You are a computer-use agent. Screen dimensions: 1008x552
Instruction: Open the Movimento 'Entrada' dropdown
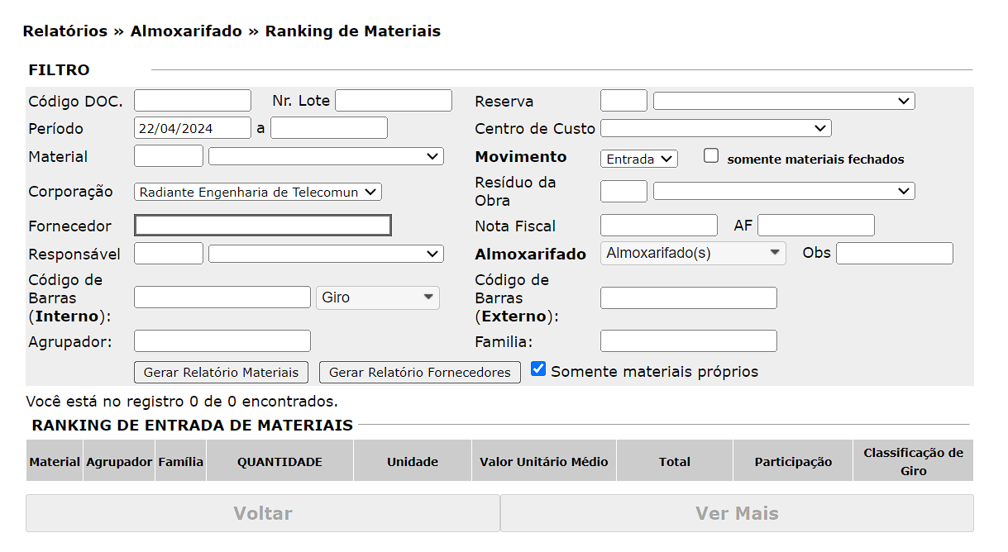point(638,159)
